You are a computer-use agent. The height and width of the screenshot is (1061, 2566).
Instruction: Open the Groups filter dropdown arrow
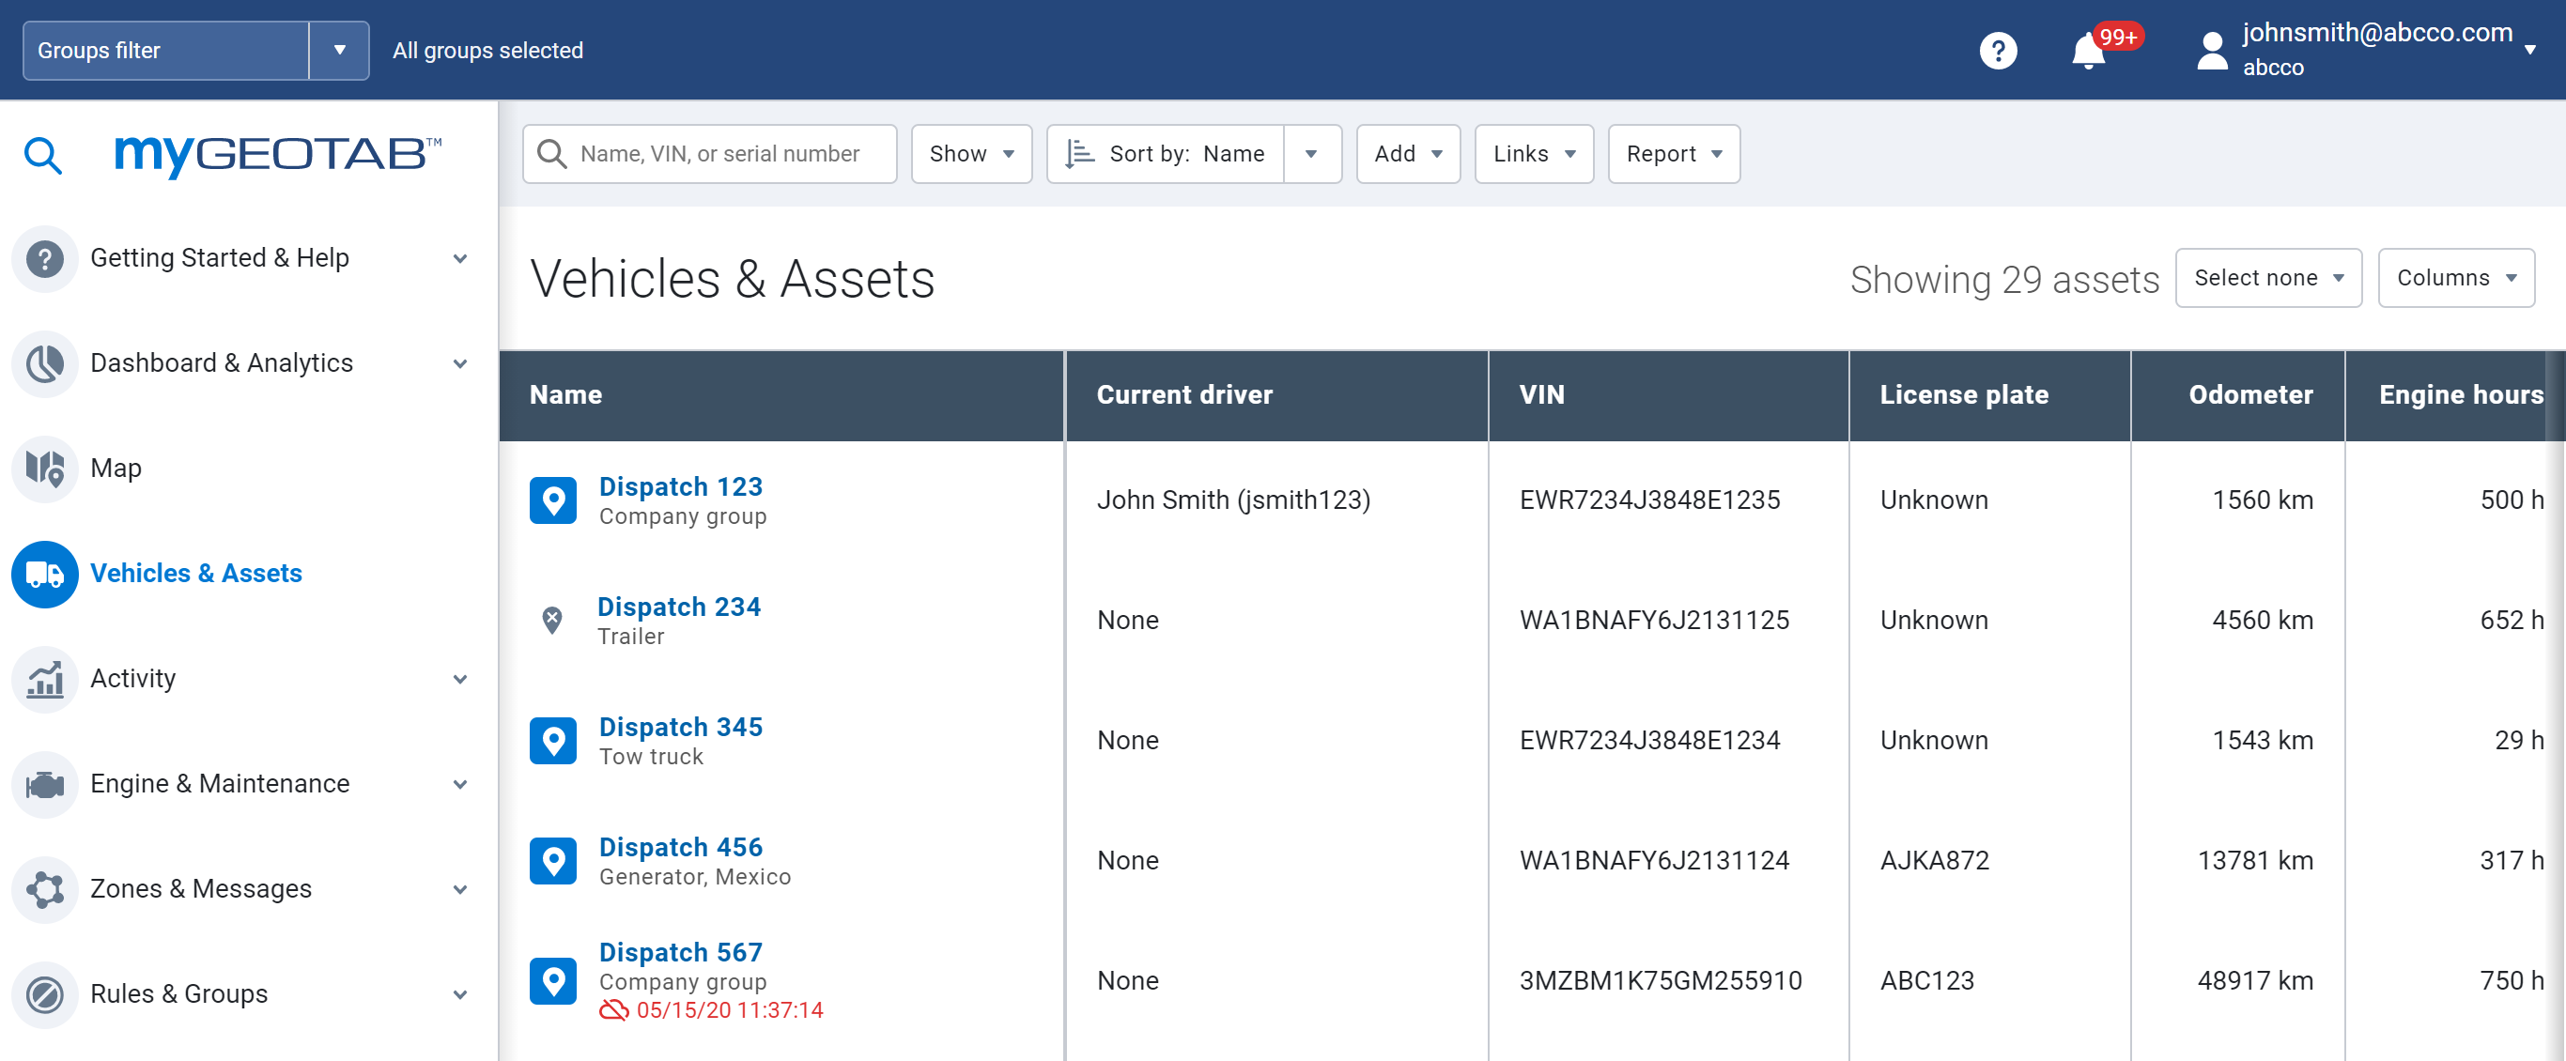(x=339, y=50)
